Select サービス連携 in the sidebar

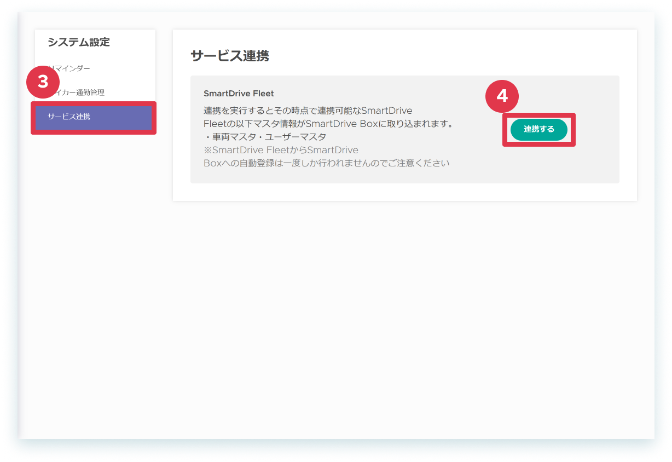point(94,117)
